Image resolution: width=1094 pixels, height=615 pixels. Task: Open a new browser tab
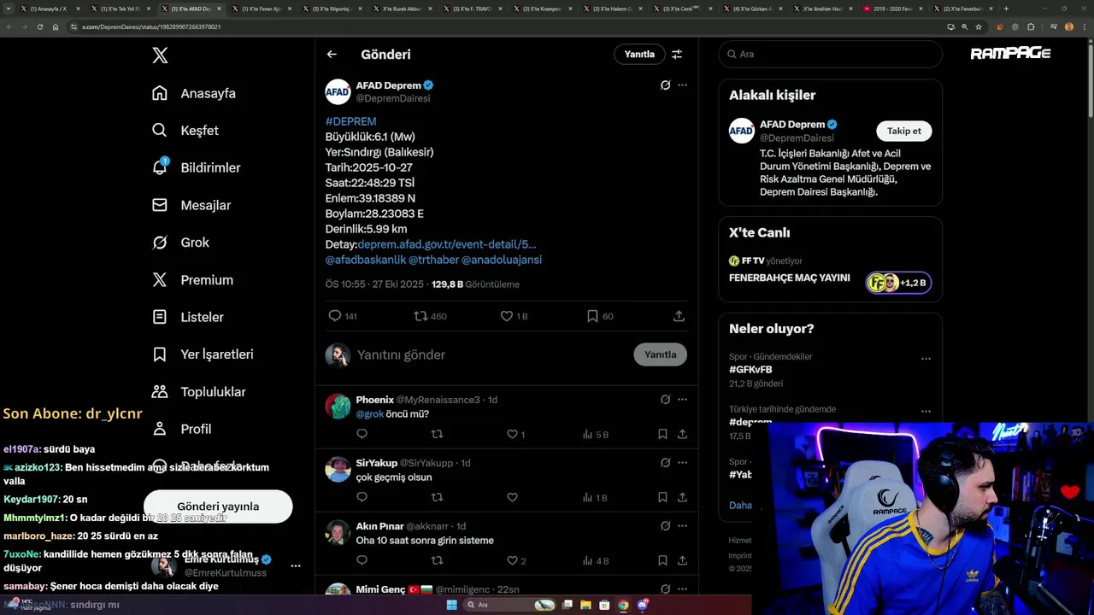(x=1006, y=9)
